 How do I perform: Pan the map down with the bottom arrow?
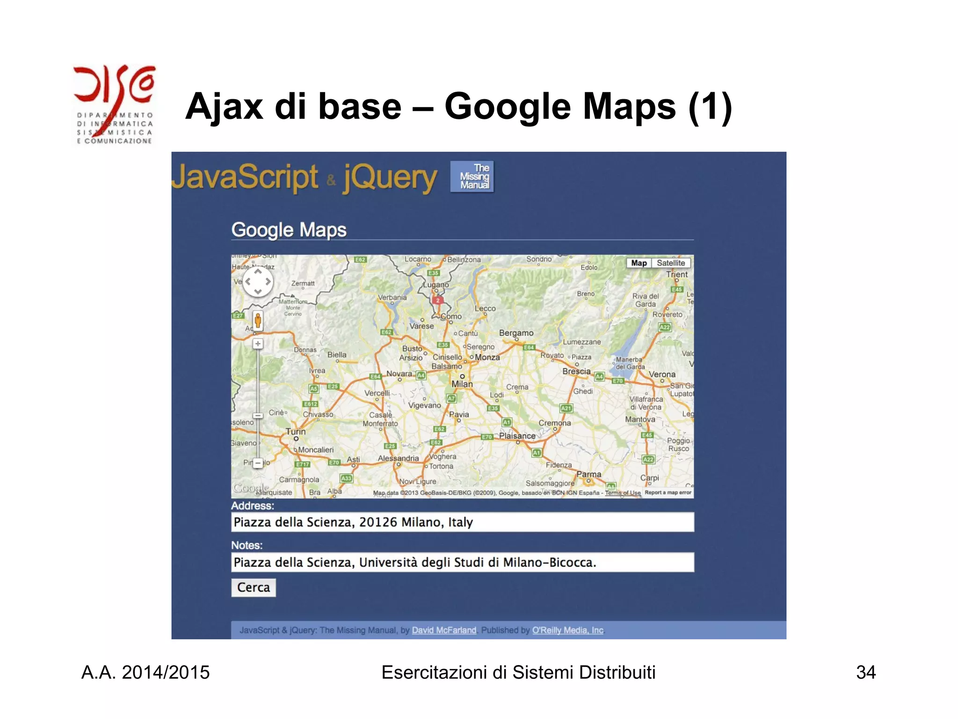(x=258, y=292)
